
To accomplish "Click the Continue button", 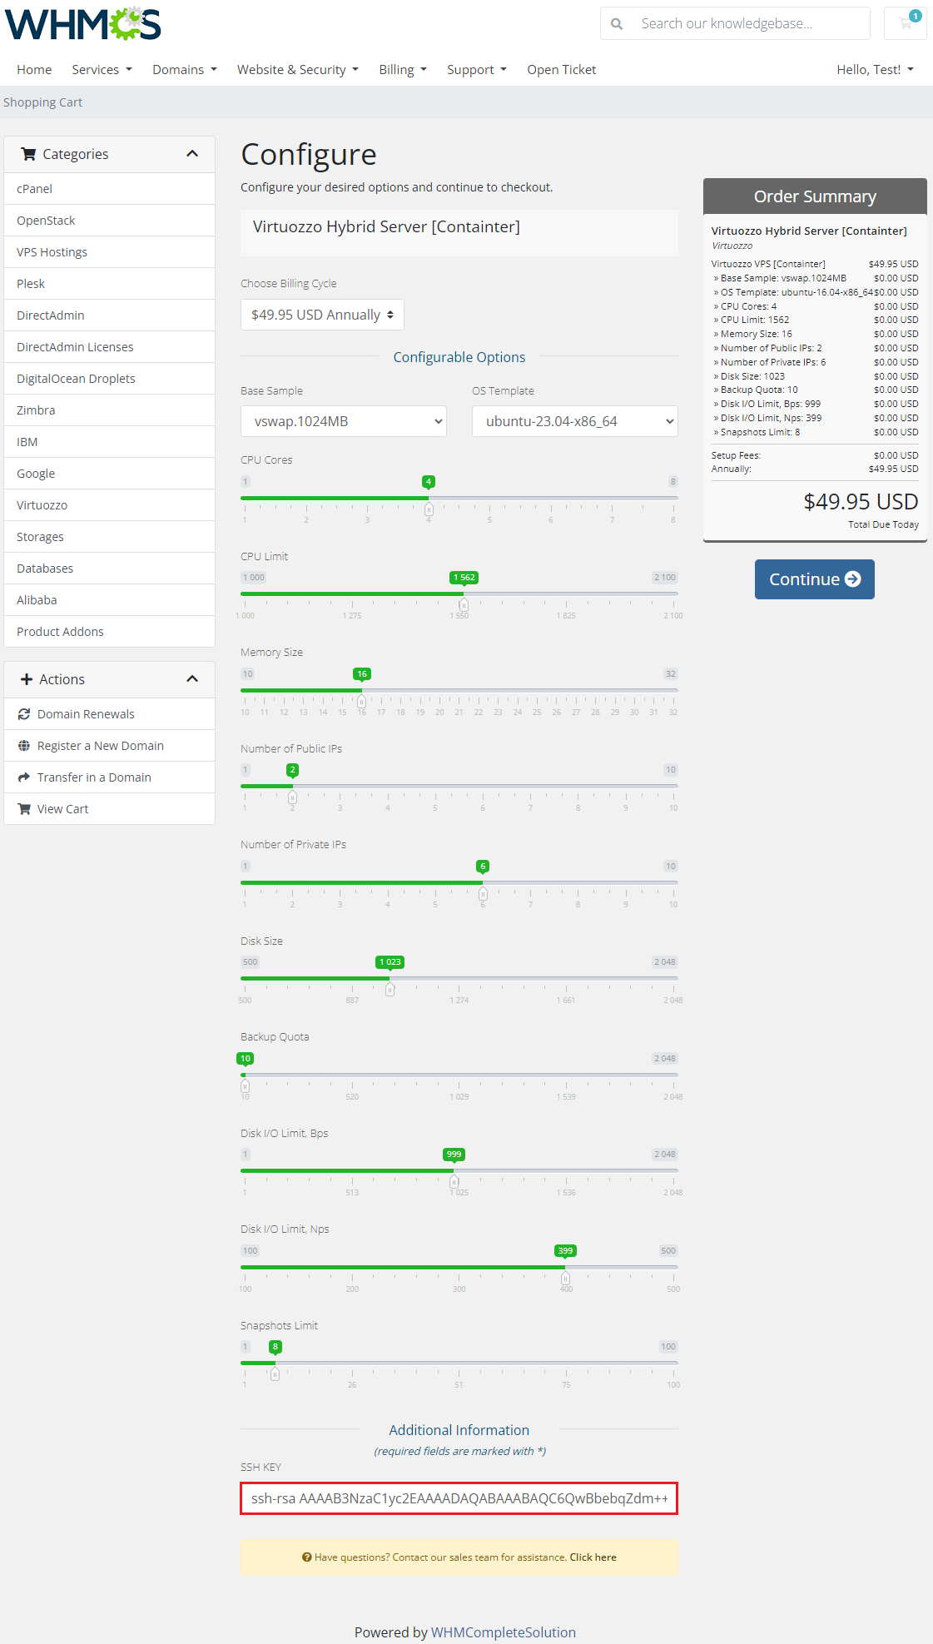I will (814, 579).
